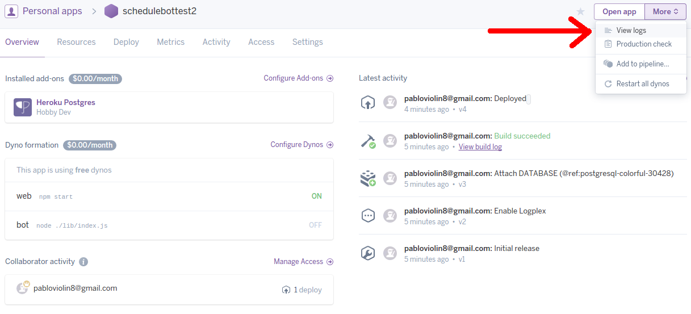Click the View logs menu icon

[x=608, y=31]
